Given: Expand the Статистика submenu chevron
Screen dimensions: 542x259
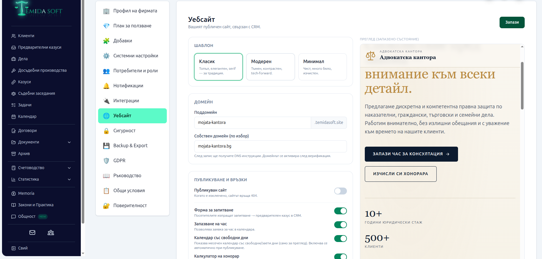Looking at the screenshot, I should point(69,179).
